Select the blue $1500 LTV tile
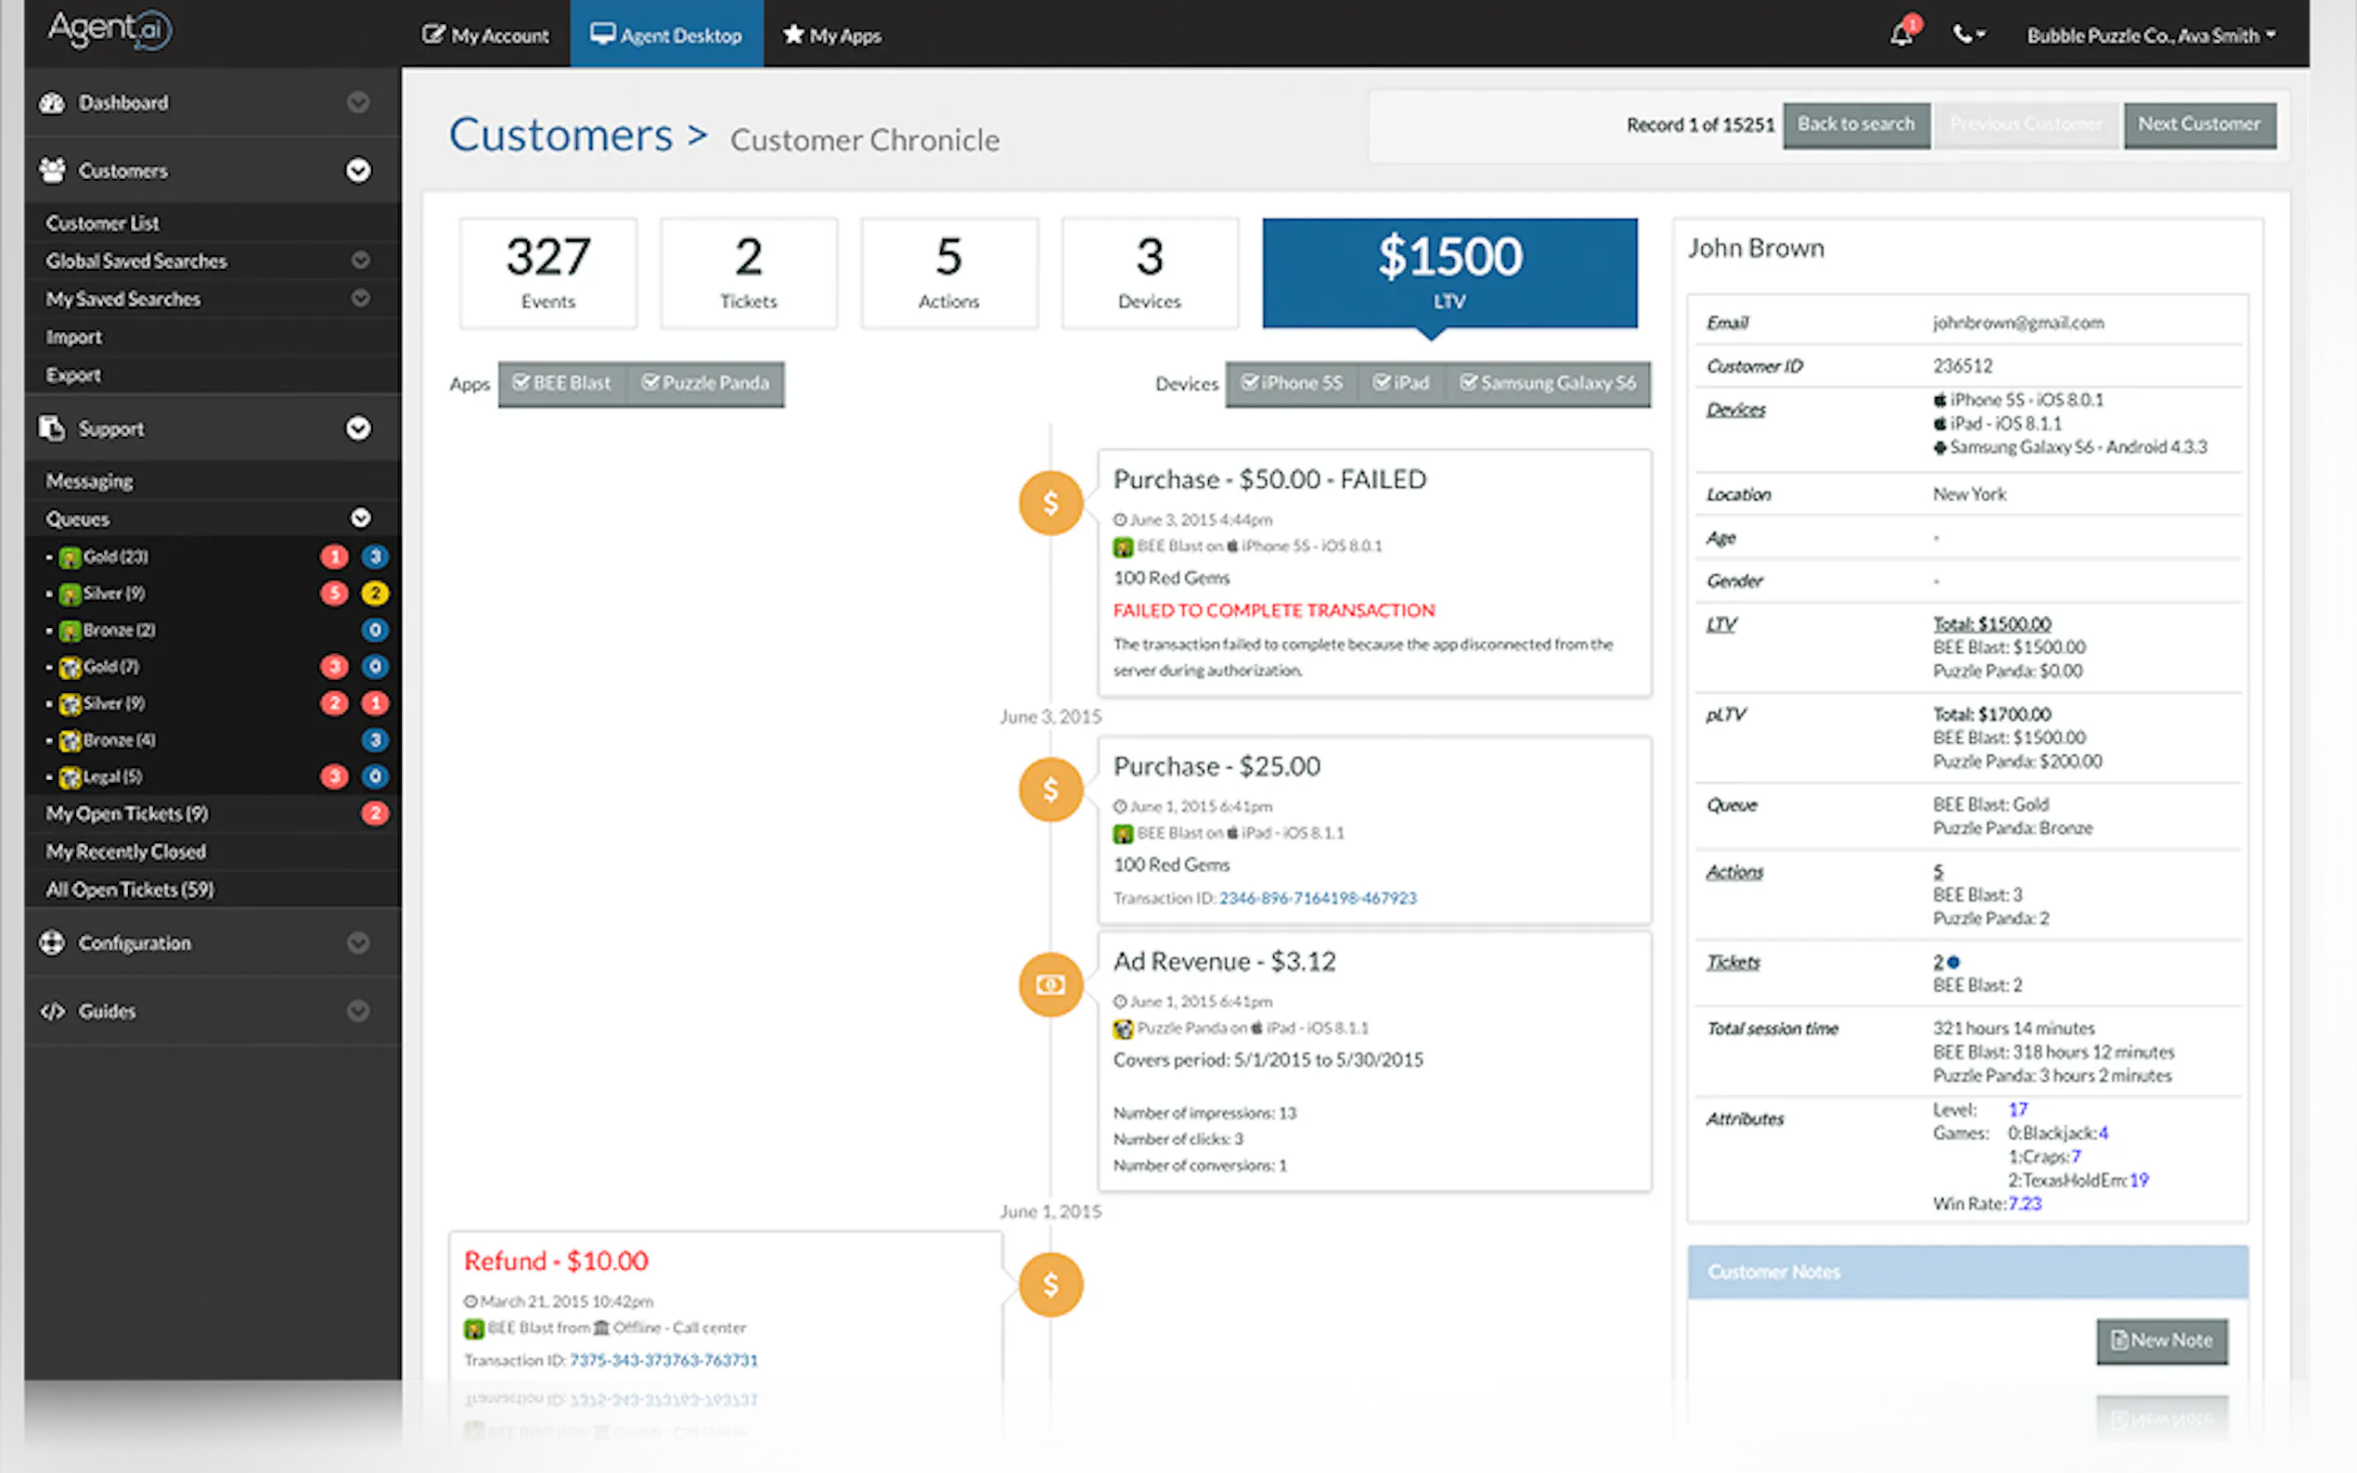The image size is (2357, 1473). pyautogui.click(x=1449, y=272)
